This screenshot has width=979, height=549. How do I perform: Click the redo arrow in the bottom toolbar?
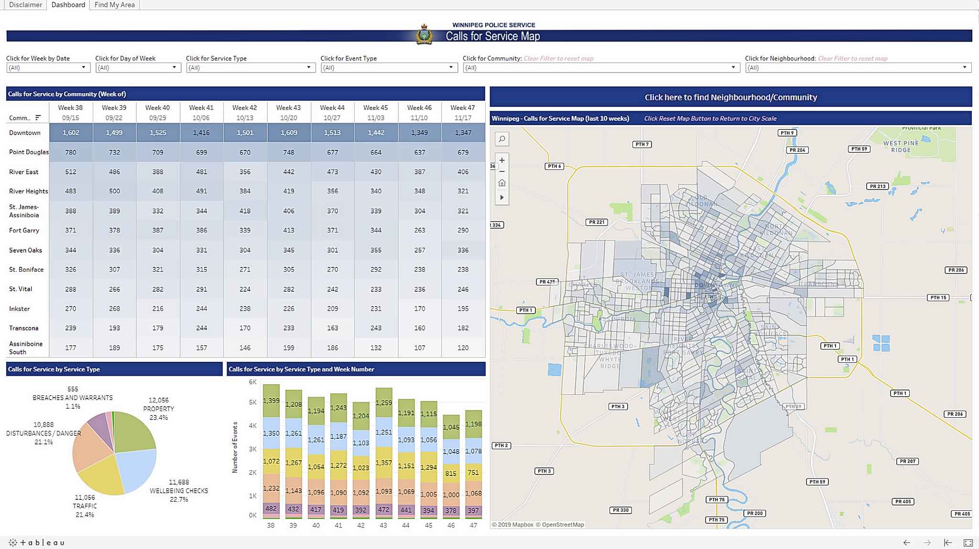pos(926,543)
